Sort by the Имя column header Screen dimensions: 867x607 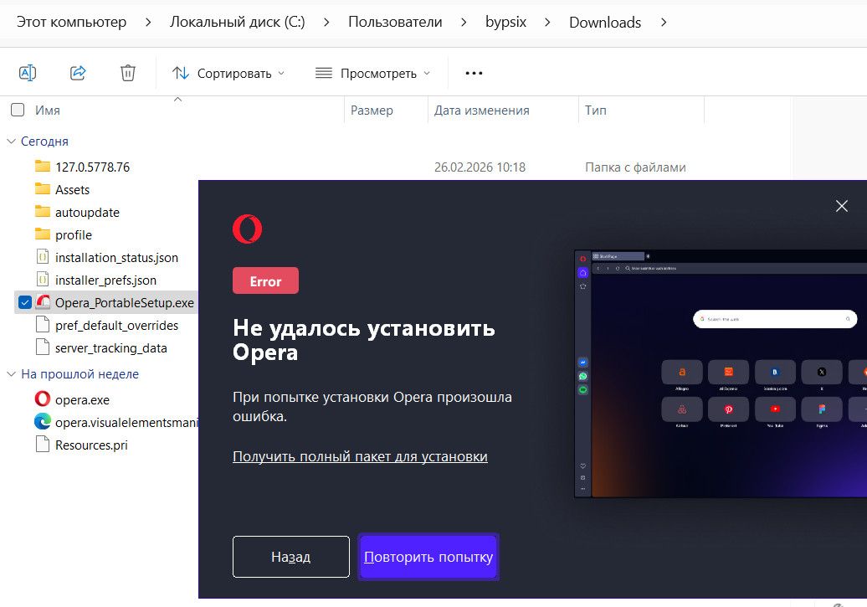[48, 111]
